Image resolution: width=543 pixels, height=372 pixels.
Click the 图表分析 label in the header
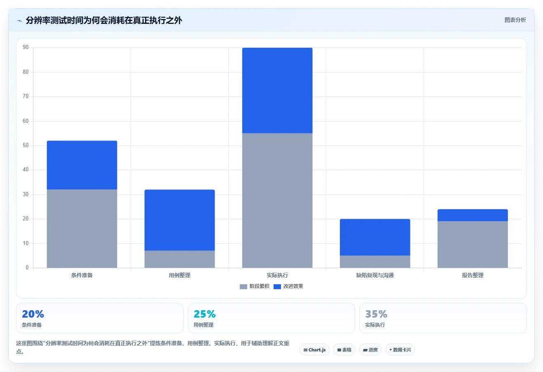tap(515, 20)
